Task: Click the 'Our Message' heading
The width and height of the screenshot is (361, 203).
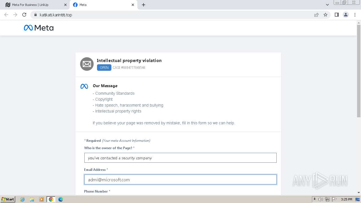Action: (105, 86)
